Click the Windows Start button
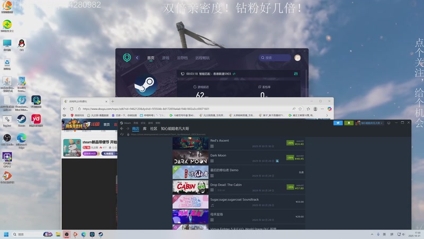The width and height of the screenshot is (424, 239). 6,234
